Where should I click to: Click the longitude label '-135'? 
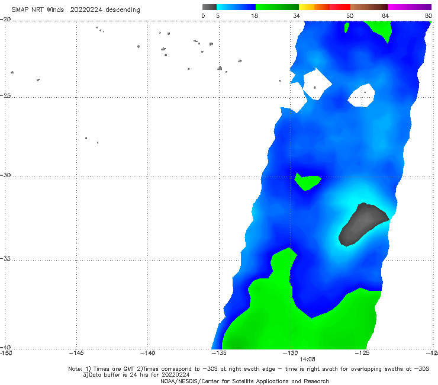pyautogui.click(x=219, y=353)
